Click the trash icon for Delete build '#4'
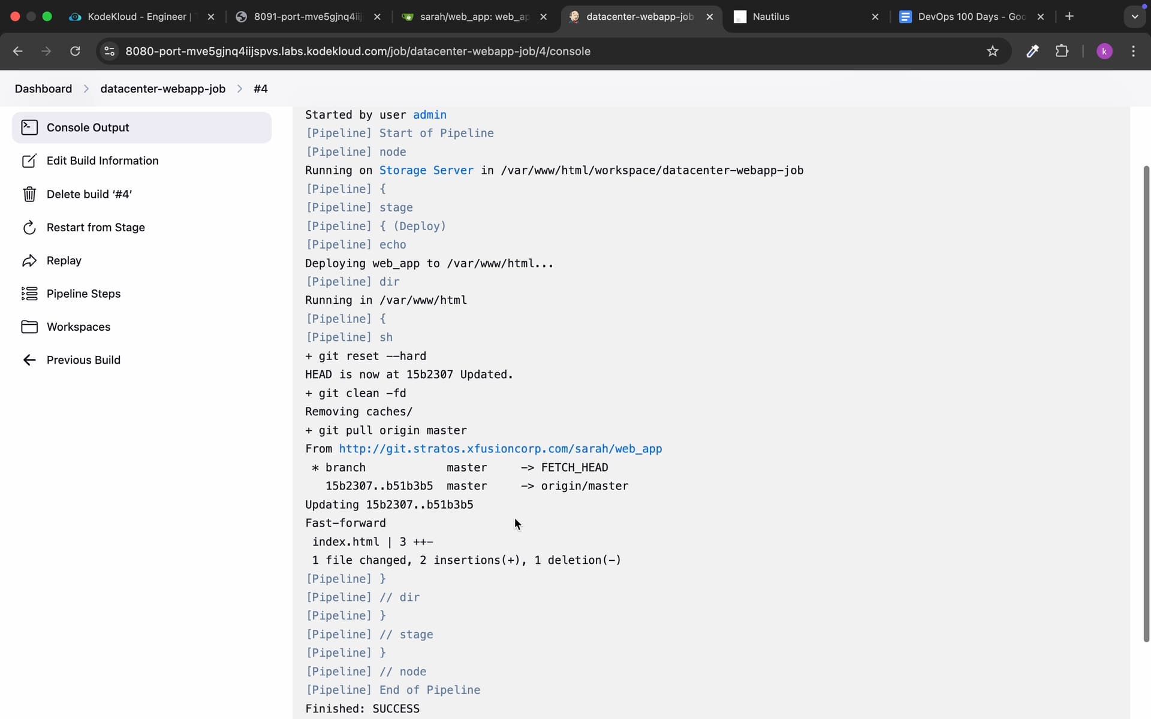 [x=29, y=194]
